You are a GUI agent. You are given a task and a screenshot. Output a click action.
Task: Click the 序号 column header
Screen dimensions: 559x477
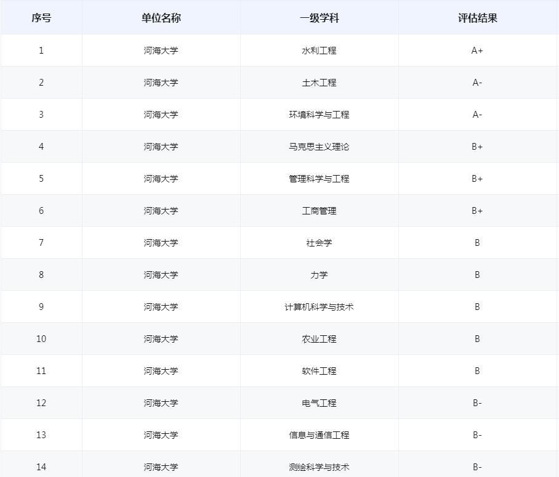pyautogui.click(x=41, y=18)
